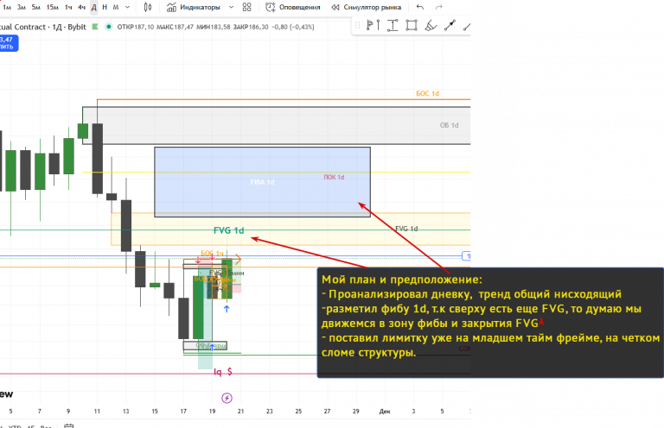Open the candlestick chart type selector

point(147,7)
